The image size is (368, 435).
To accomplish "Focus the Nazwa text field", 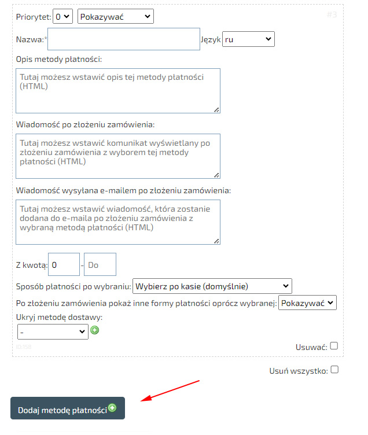I will coord(127,39).
